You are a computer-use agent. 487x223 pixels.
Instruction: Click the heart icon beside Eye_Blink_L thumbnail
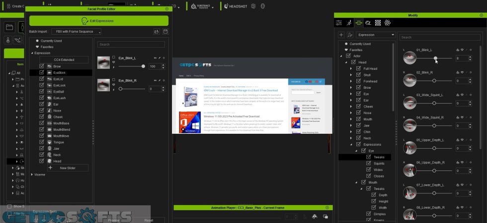click(x=114, y=62)
